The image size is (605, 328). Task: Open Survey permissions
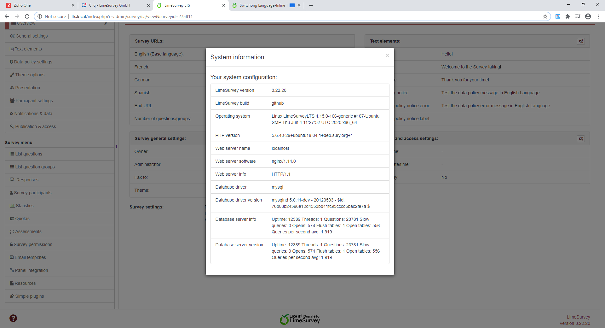click(x=60, y=244)
